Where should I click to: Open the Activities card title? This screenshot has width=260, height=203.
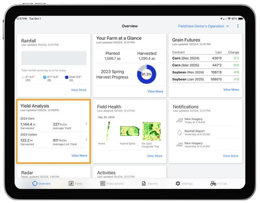[106, 173]
